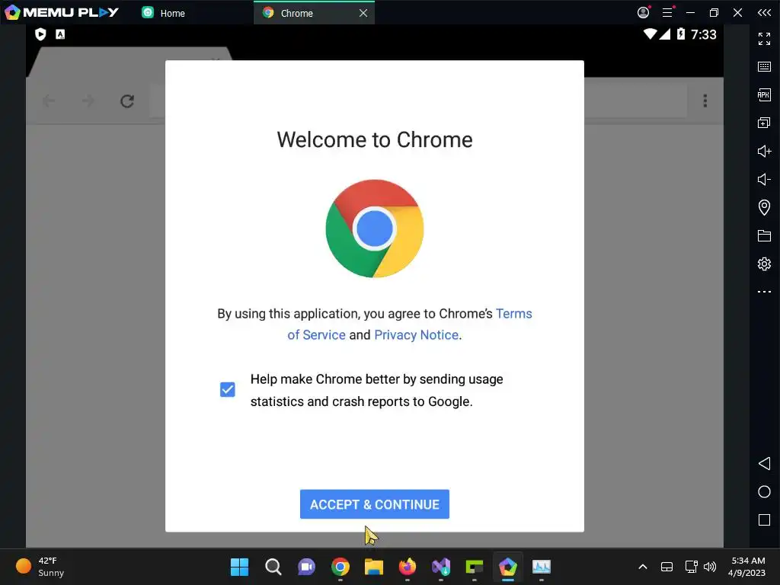Screen dimensions: 780x585
Task: Open the multi-instance manager icon
Action: pos(764,123)
